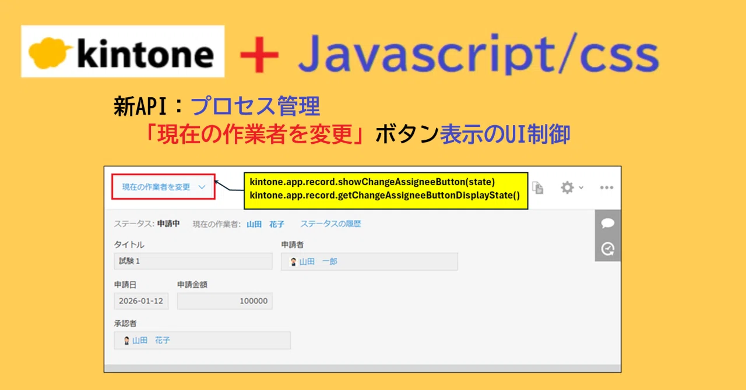
Task: Click the 承認者 field label
Action: pyautogui.click(x=125, y=323)
